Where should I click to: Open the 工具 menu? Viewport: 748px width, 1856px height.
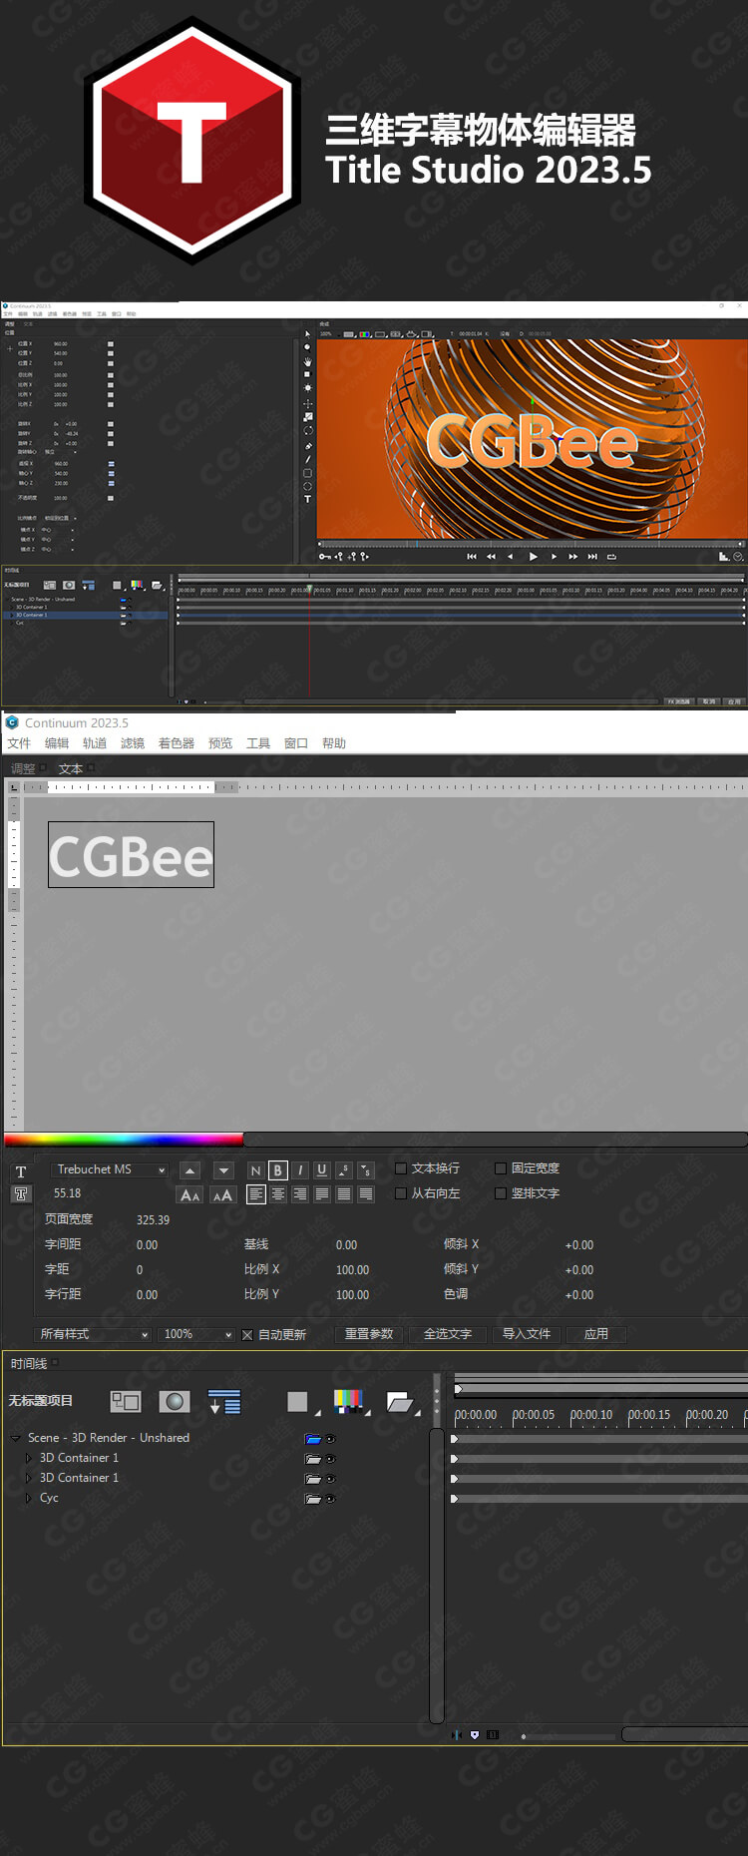tap(258, 743)
